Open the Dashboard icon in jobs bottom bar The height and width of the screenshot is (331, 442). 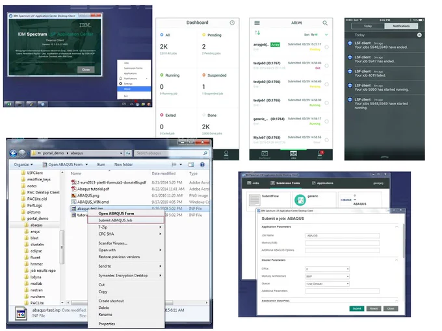pyautogui.click(x=265, y=154)
